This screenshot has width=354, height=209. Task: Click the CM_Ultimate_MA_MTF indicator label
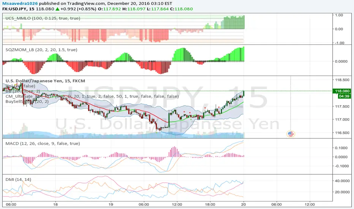point(92,96)
